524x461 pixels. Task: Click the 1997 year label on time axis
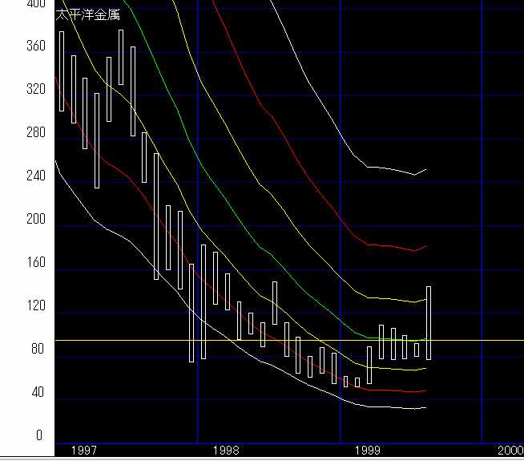(84, 451)
